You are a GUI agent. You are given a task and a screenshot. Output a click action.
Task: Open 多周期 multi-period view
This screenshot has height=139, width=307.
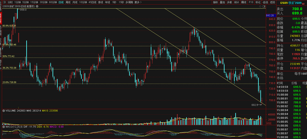point(129,2)
